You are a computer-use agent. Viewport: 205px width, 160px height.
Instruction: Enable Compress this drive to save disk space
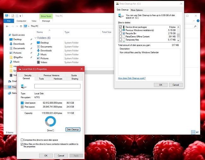pos(22,140)
